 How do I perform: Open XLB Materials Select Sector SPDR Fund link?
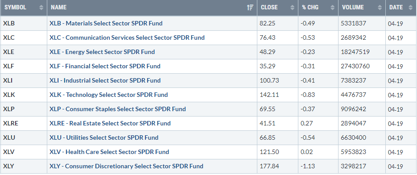point(106,23)
